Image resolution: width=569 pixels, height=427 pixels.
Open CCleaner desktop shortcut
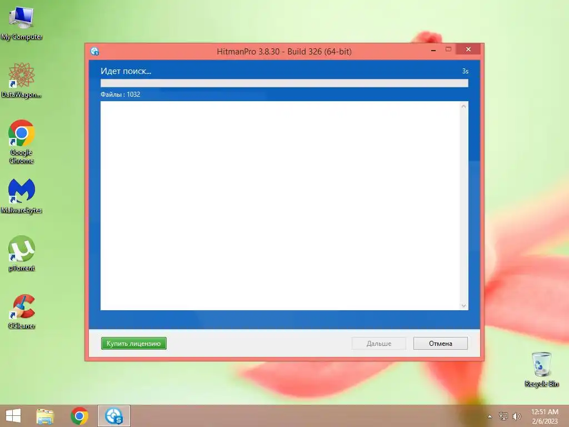click(22, 311)
